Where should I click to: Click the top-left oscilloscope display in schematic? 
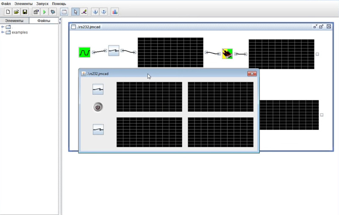click(x=170, y=52)
